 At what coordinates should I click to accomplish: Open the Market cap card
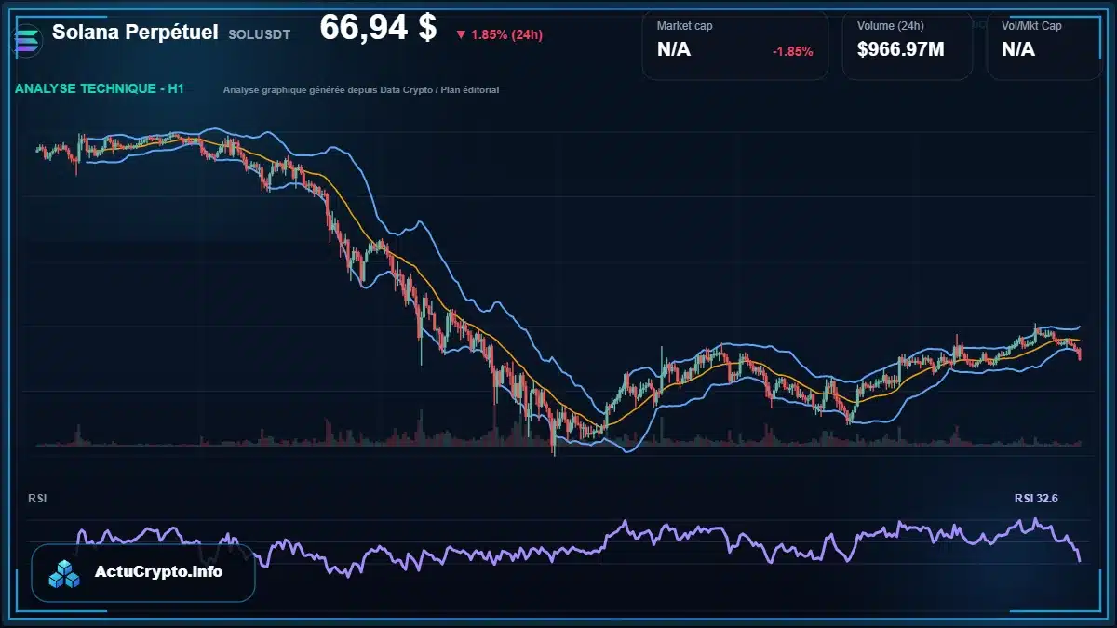(734, 46)
